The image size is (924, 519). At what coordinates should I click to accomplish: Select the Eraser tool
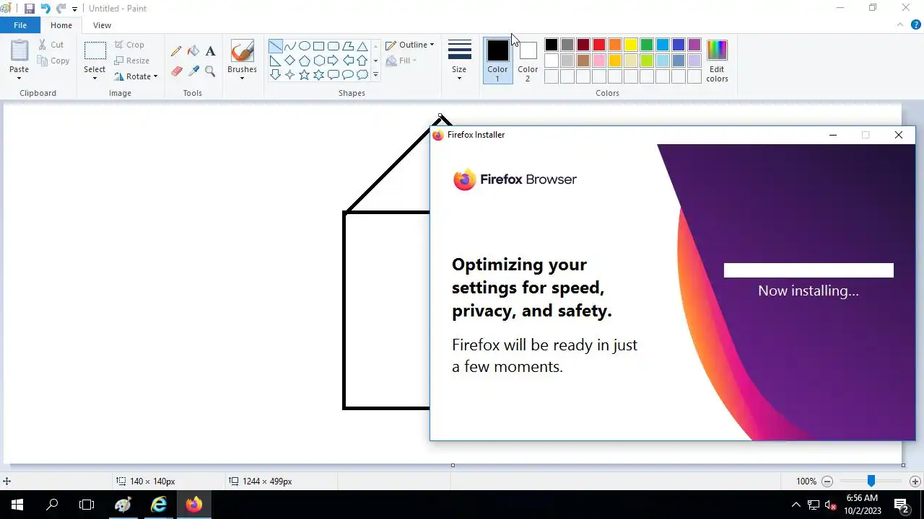[x=176, y=71]
